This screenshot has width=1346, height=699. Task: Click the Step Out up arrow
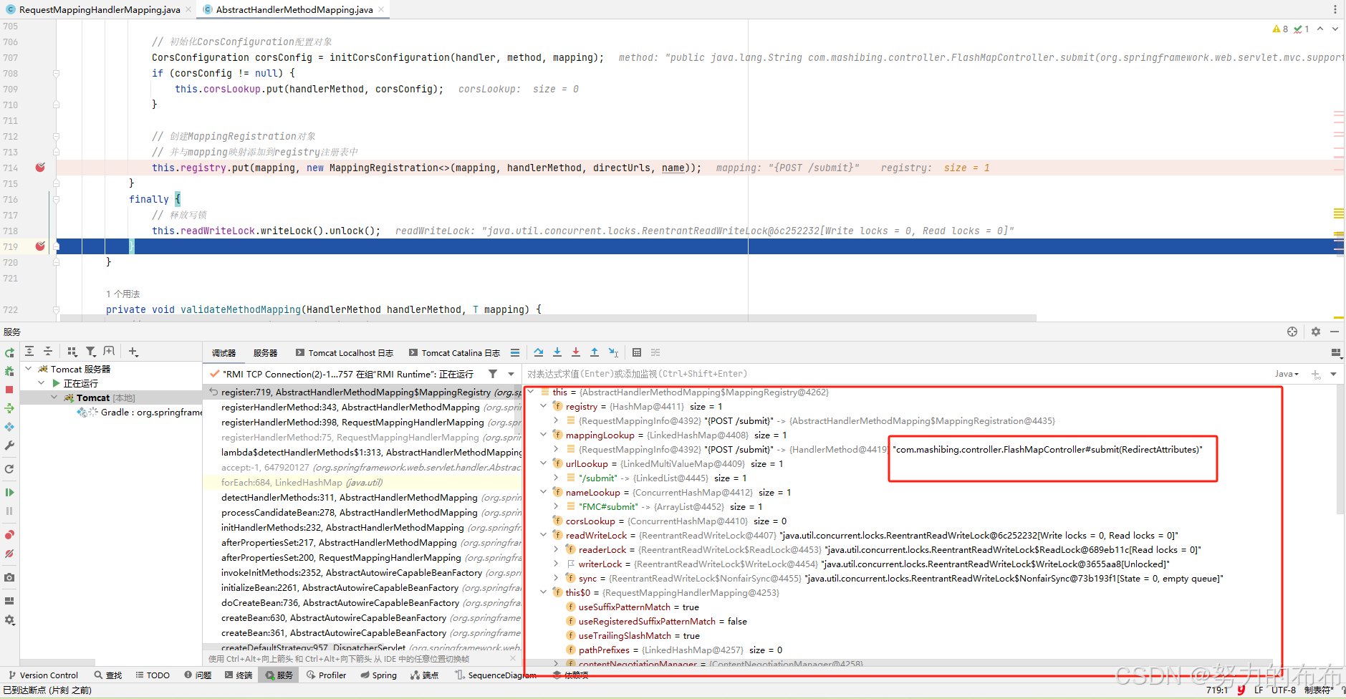coord(595,352)
